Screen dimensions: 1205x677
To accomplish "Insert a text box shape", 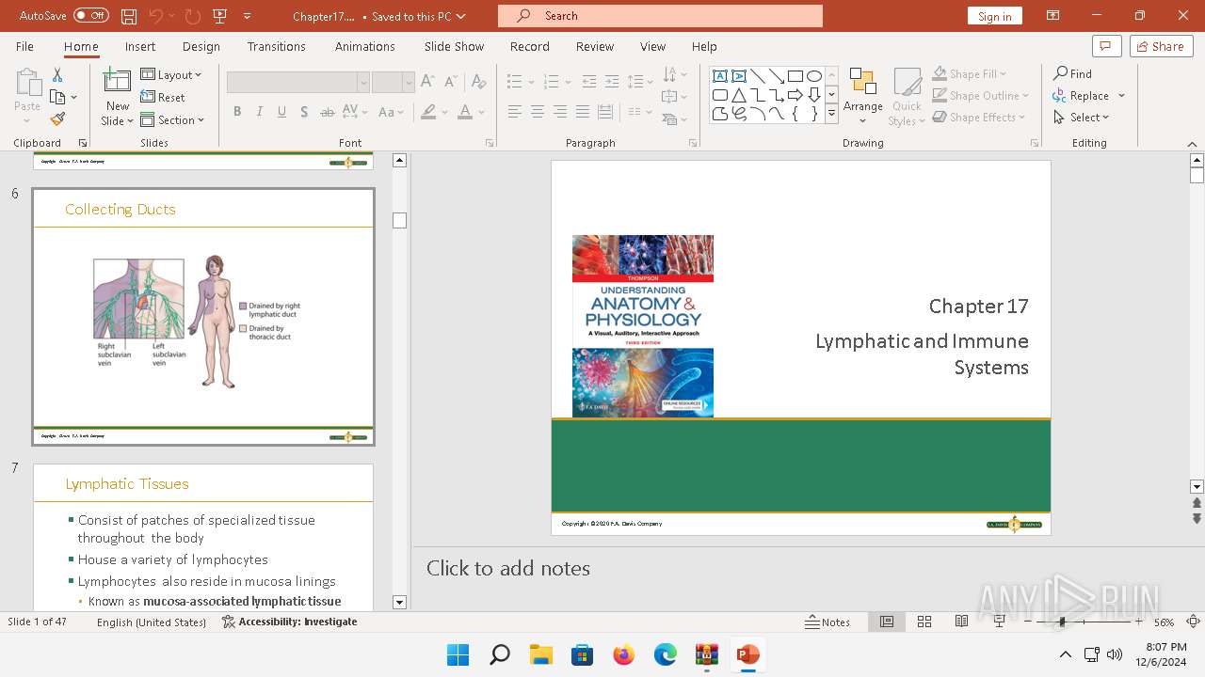I will point(720,76).
